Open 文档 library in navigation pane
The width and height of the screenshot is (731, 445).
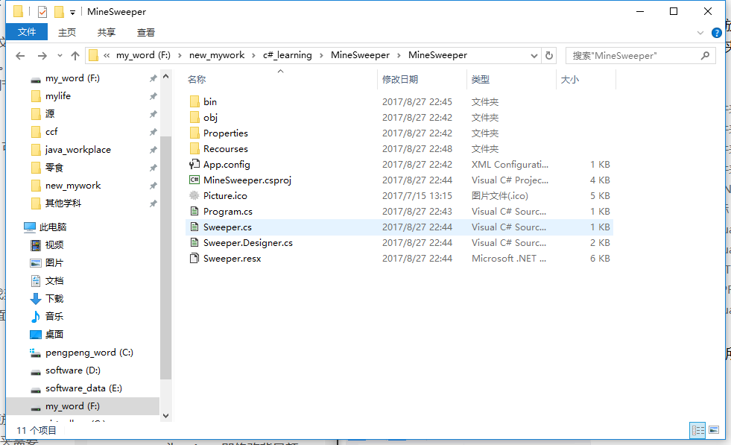(54, 281)
